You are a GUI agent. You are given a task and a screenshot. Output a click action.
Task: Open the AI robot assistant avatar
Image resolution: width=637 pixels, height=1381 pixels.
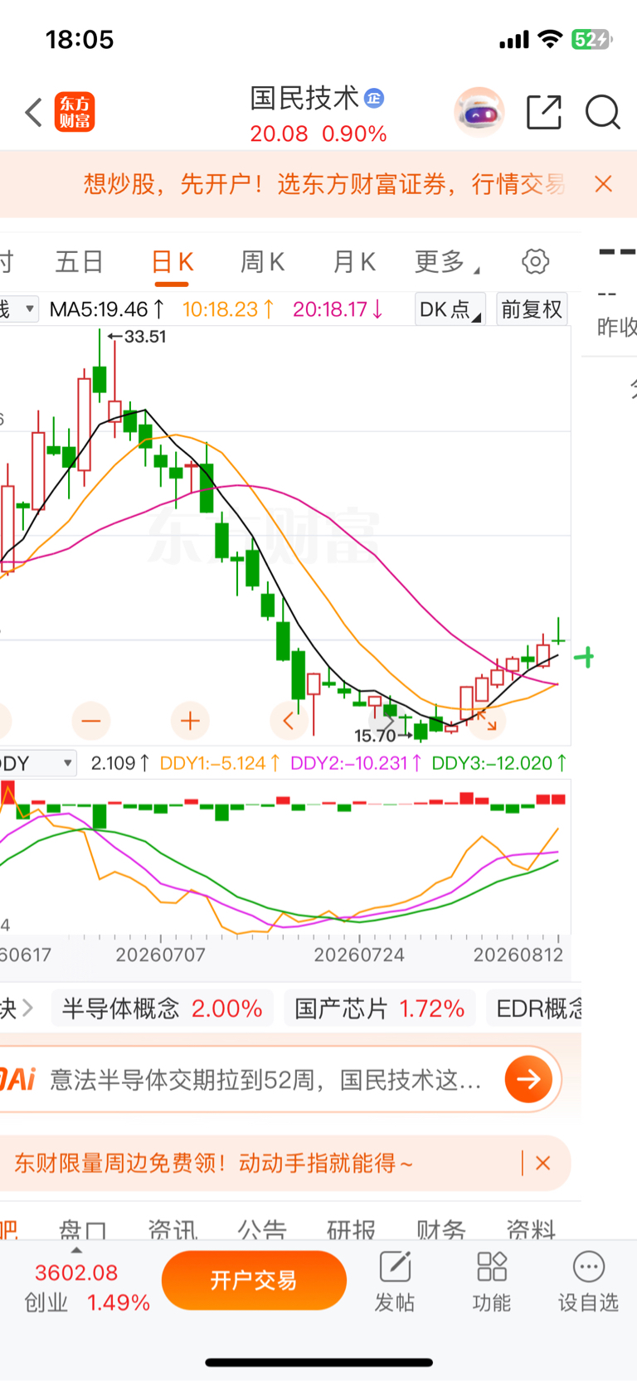(x=479, y=112)
